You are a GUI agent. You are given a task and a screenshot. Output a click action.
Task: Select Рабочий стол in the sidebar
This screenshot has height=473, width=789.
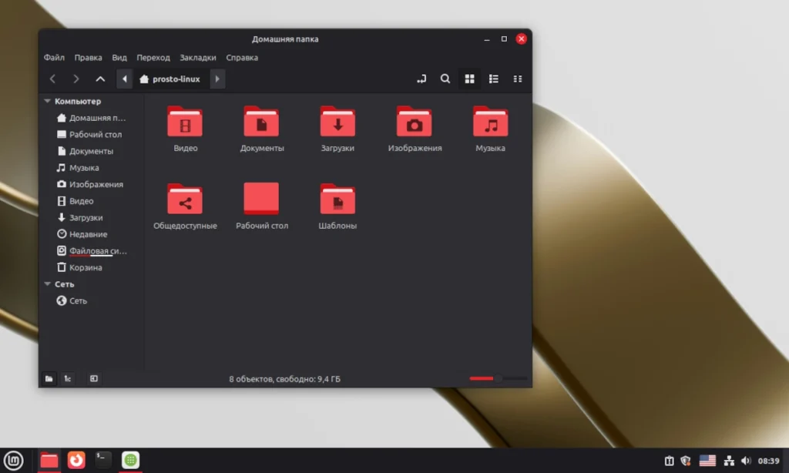point(91,134)
